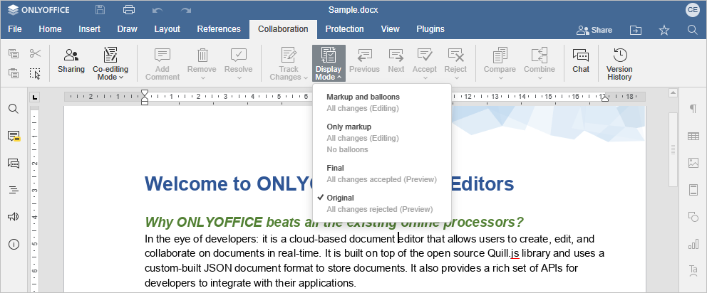The height and width of the screenshot is (293, 707).
Task: Paste using the clipboard icon
Action: tap(14, 73)
